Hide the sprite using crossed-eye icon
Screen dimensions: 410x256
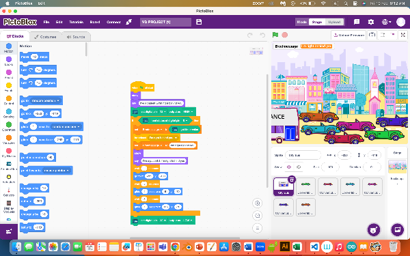[299, 167]
